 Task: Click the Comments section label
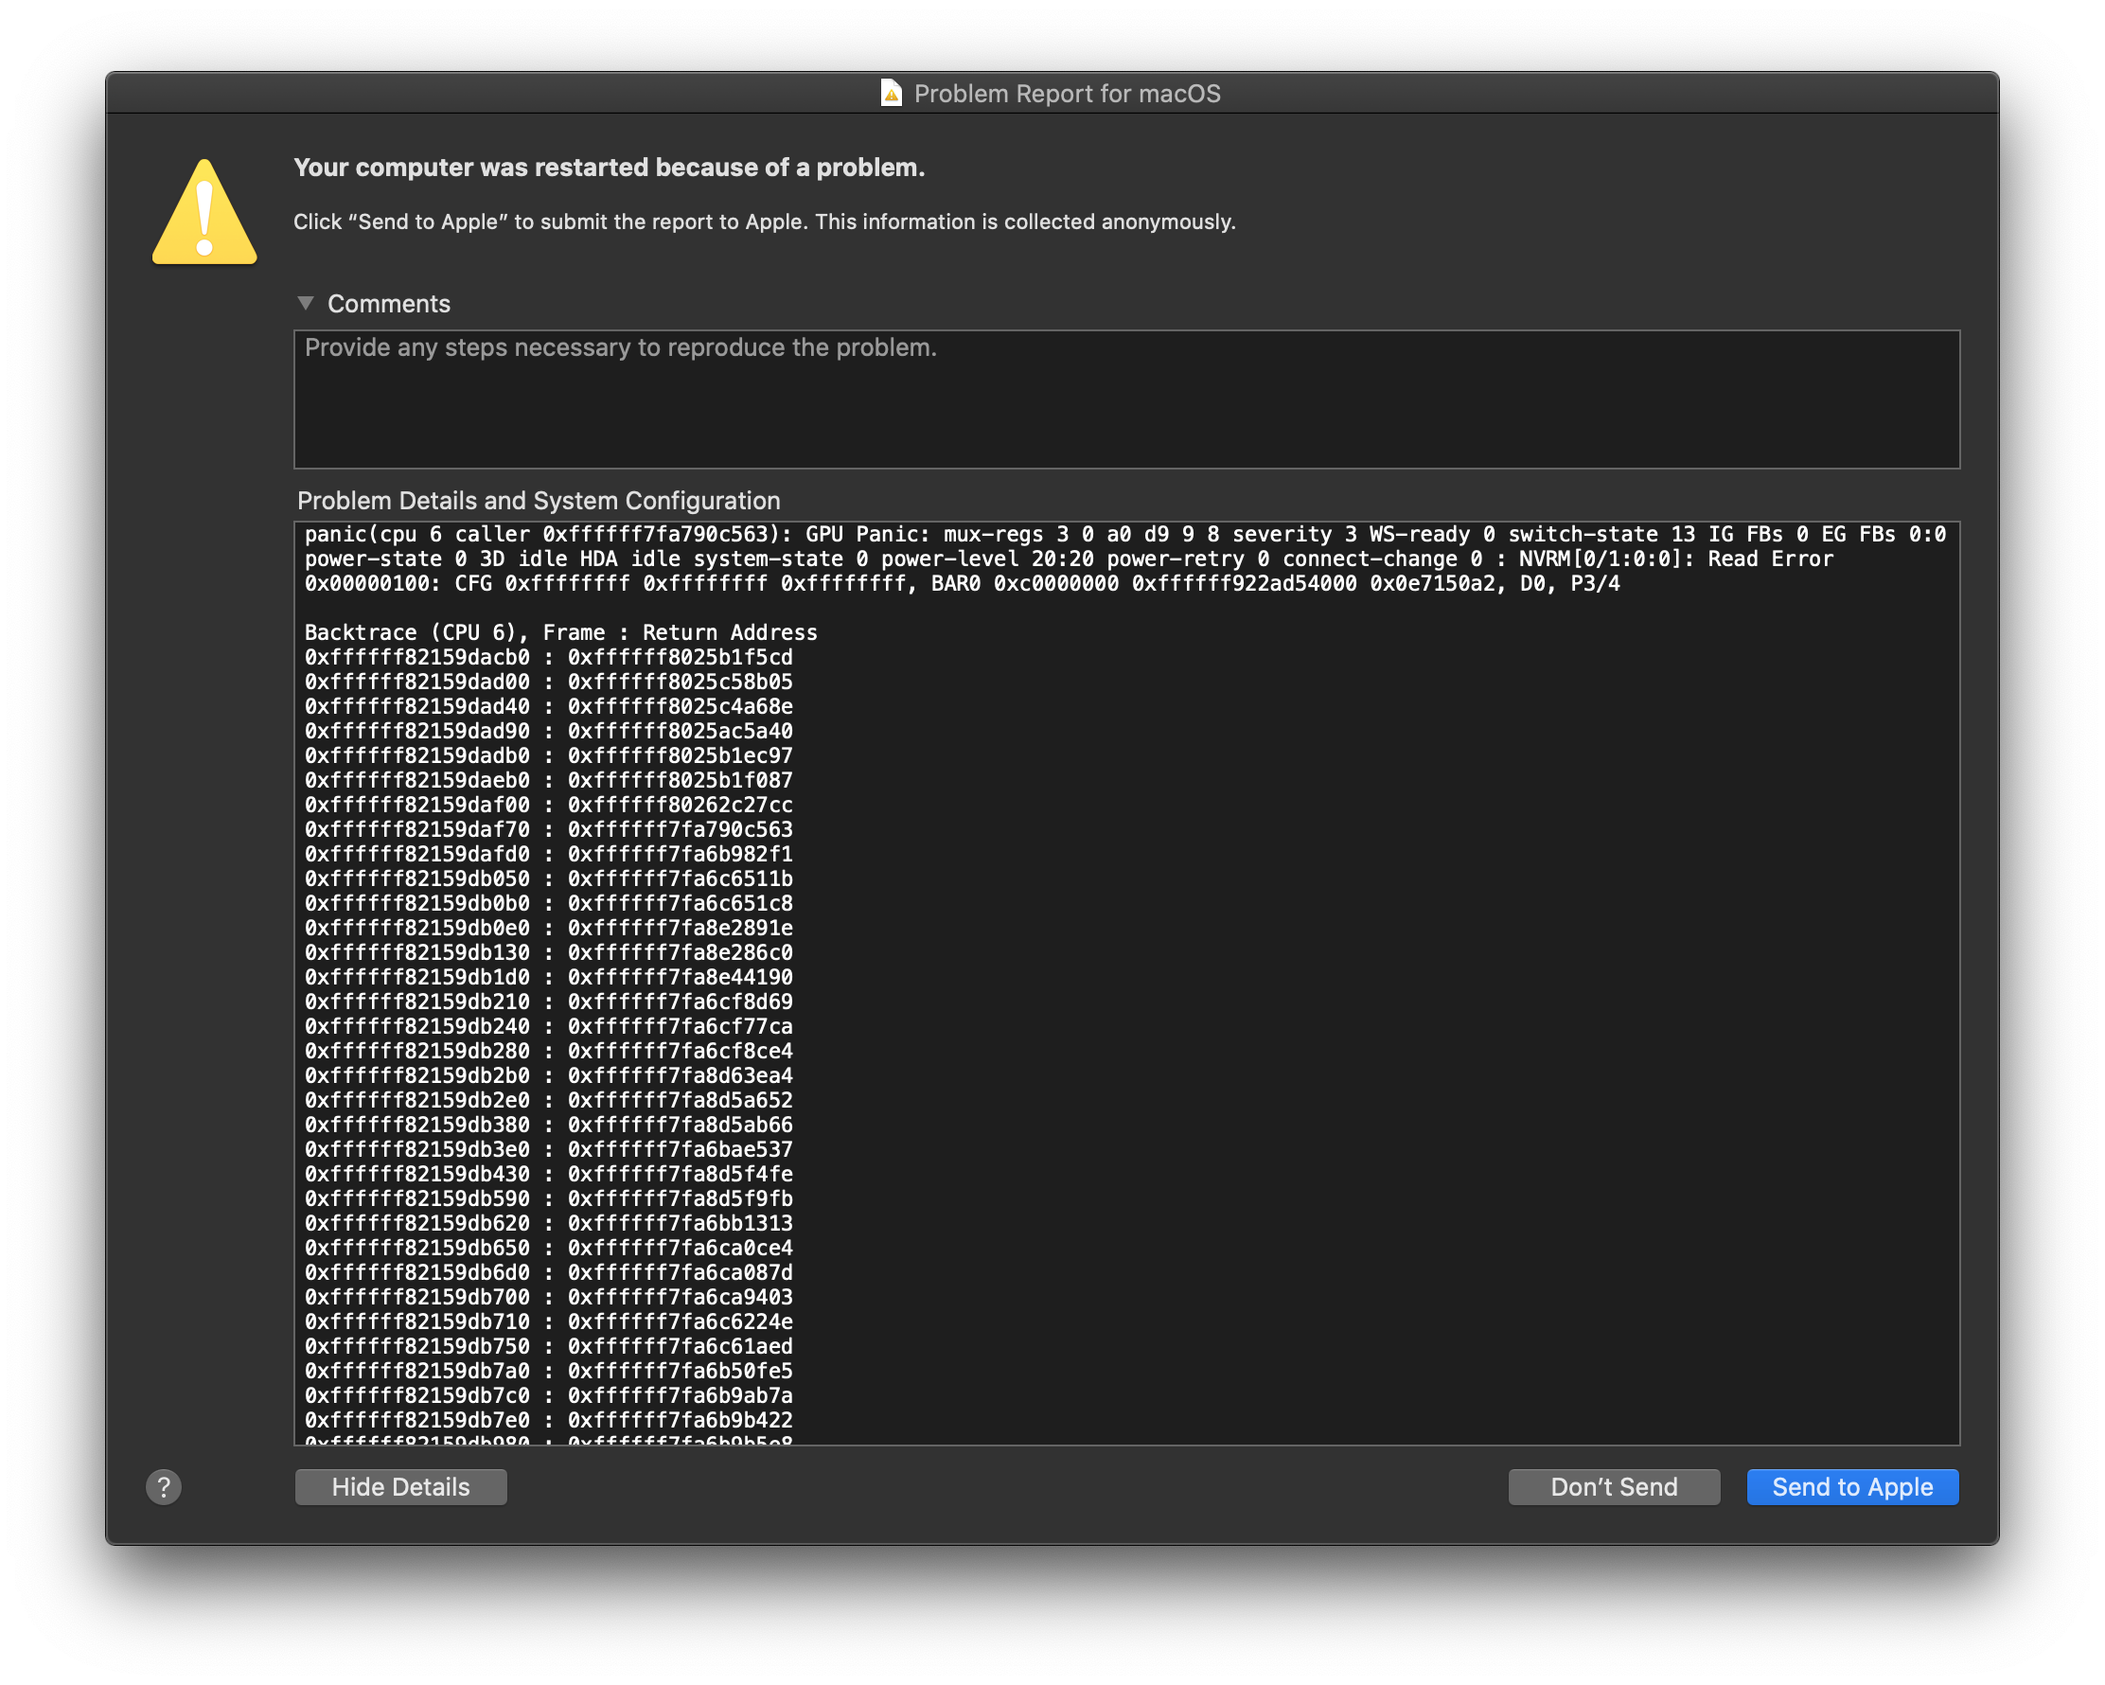[x=389, y=304]
